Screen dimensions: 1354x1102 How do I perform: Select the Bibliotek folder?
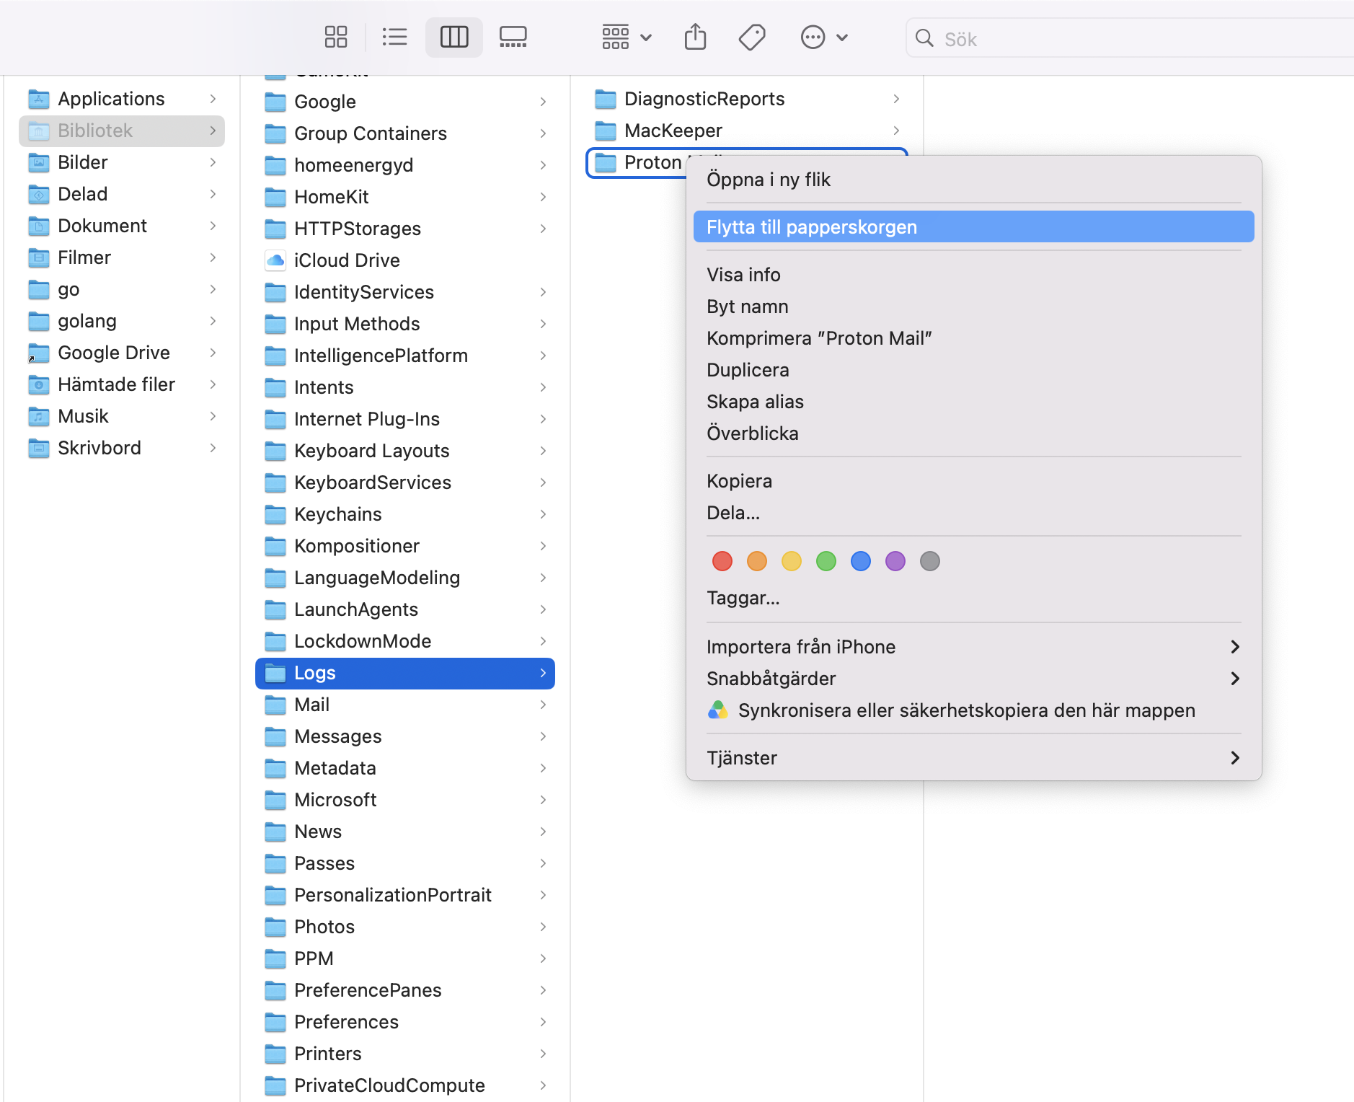click(122, 131)
